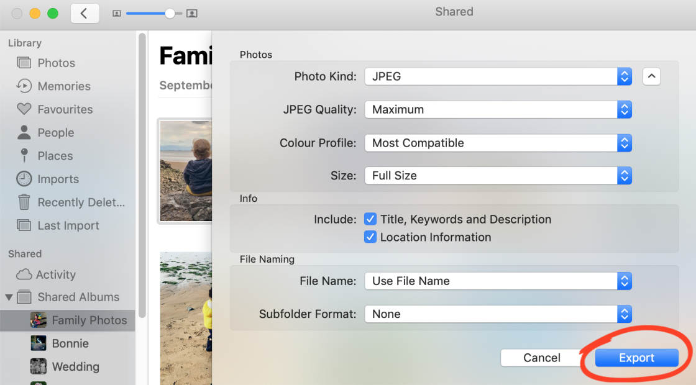Click the large thumbnail zoom-in icon
The width and height of the screenshot is (696, 385).
coord(192,14)
